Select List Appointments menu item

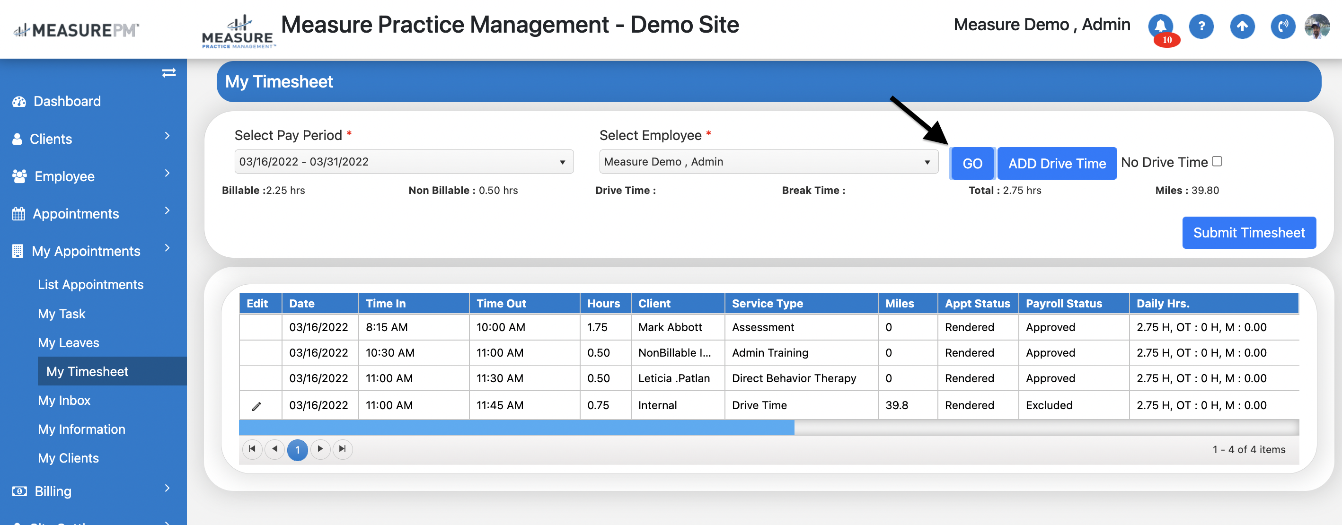click(91, 284)
